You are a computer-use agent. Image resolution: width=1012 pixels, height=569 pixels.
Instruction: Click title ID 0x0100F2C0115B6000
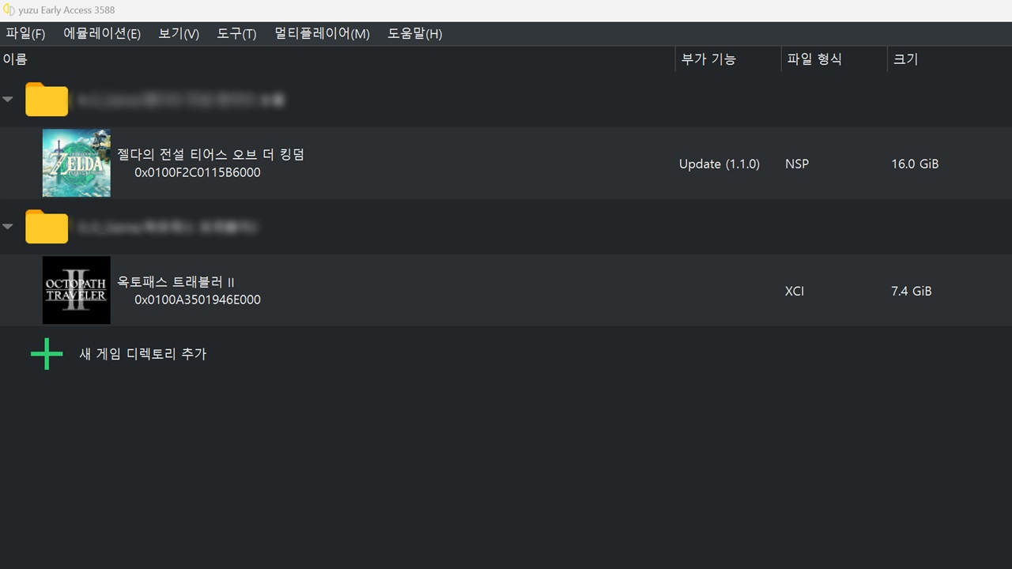point(198,172)
